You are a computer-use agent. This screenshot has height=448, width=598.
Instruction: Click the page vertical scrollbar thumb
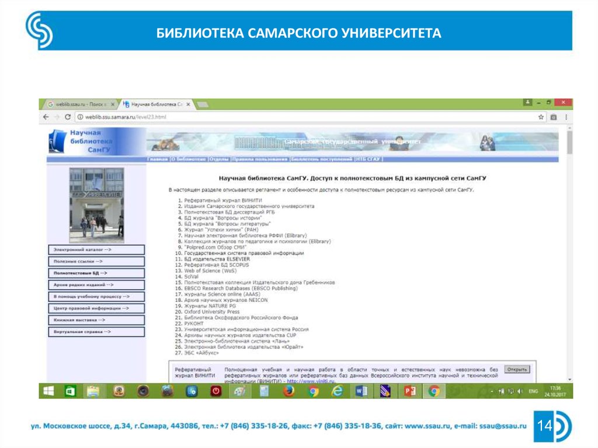click(569, 143)
